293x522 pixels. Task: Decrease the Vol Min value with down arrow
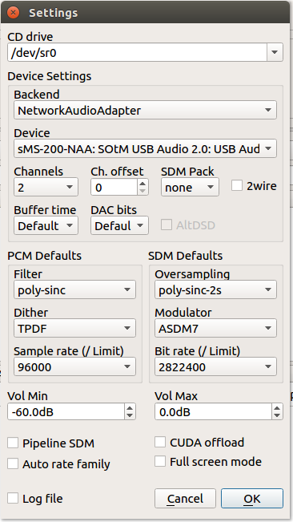(x=130, y=416)
